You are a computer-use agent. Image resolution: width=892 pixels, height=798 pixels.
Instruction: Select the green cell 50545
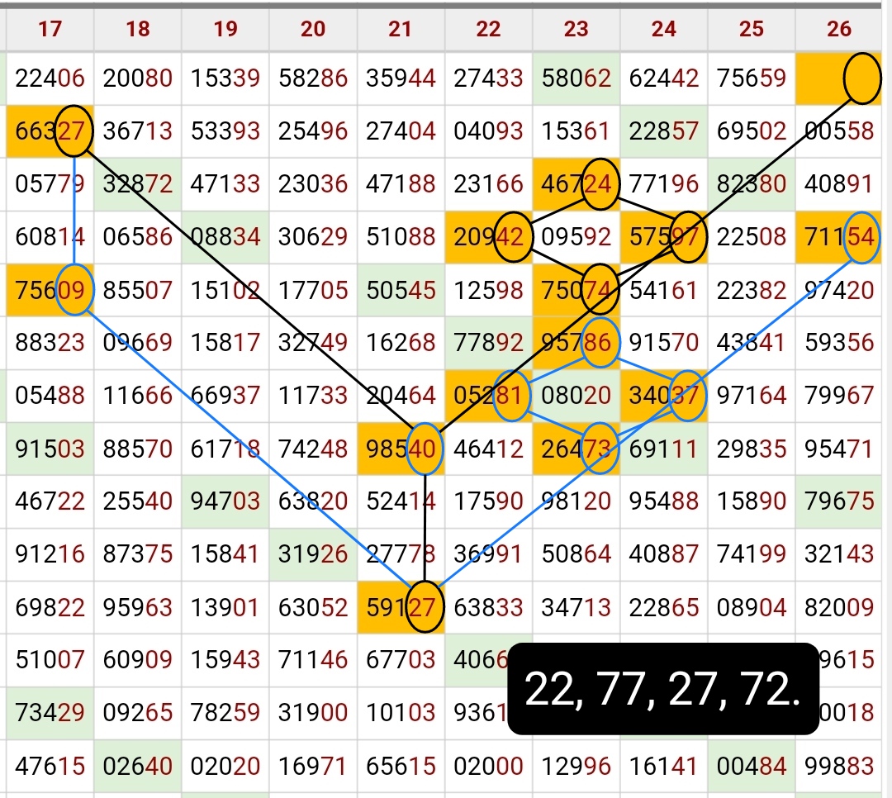[401, 290]
